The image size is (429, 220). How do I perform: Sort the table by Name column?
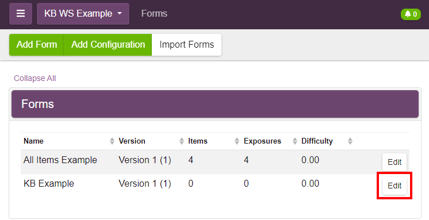[x=69, y=141]
